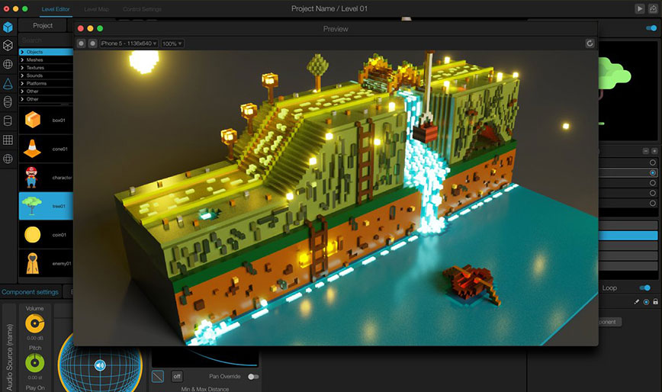
Task: Click the selected second radio button
Action: point(653,172)
